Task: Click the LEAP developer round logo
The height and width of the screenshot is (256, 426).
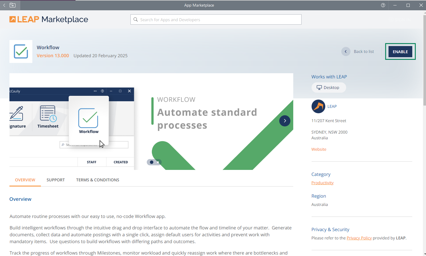Action: pos(318,106)
